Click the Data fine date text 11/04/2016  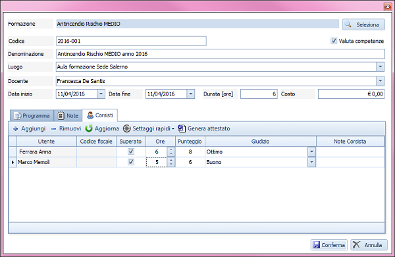(x=161, y=94)
